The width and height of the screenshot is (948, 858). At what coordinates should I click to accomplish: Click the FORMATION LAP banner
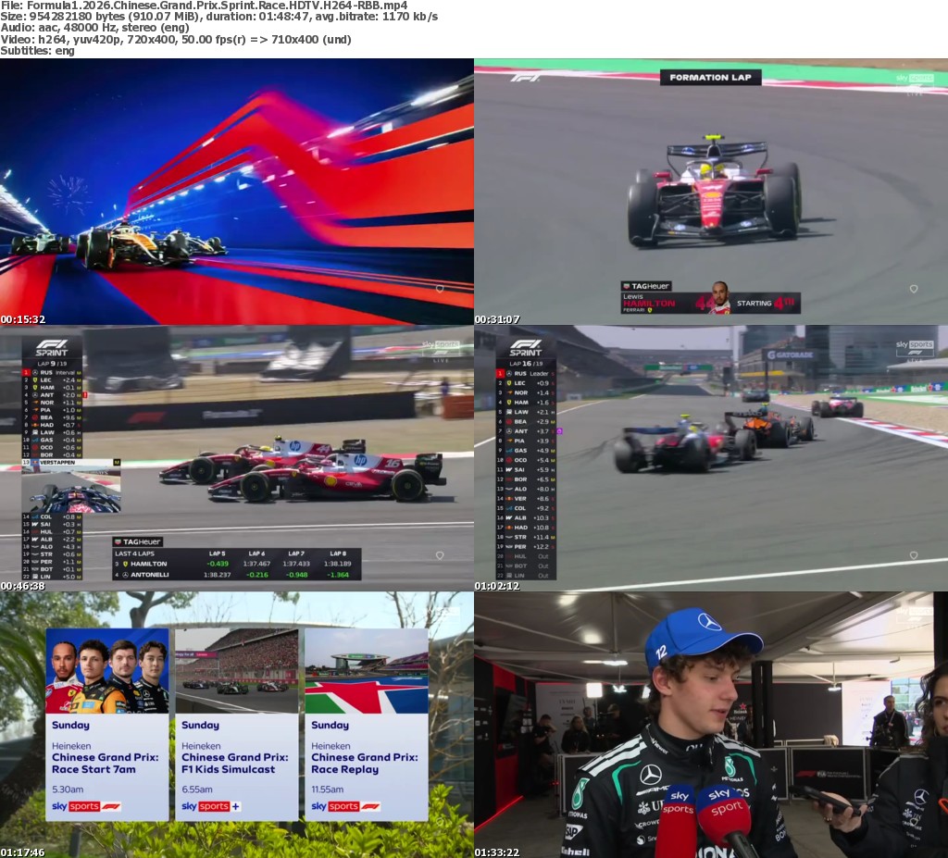click(x=710, y=78)
